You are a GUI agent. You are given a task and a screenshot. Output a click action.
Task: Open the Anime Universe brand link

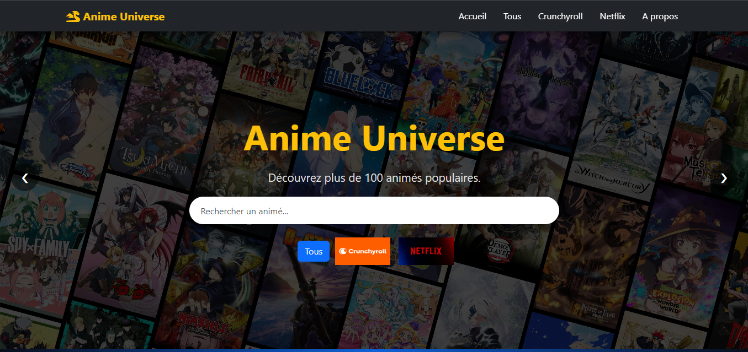(x=115, y=17)
